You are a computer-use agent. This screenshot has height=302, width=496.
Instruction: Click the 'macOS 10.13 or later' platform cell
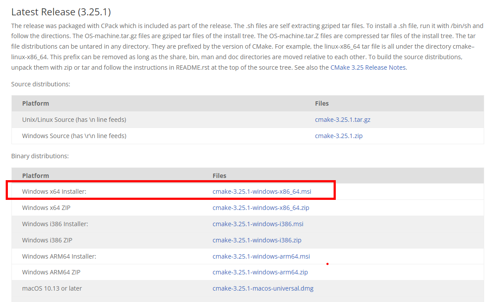[52, 288]
